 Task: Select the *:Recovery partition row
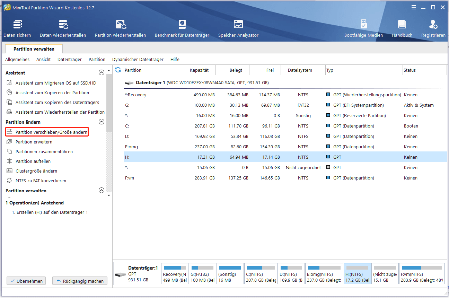coord(285,95)
